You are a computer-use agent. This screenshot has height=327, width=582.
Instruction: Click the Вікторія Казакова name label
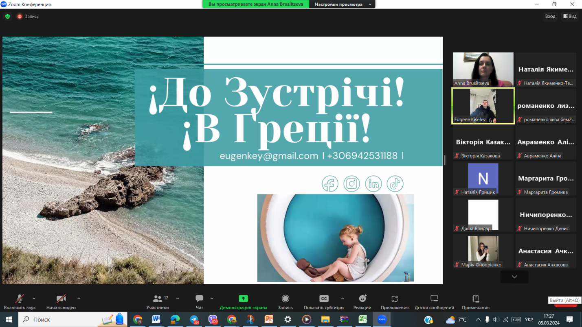pos(480,156)
